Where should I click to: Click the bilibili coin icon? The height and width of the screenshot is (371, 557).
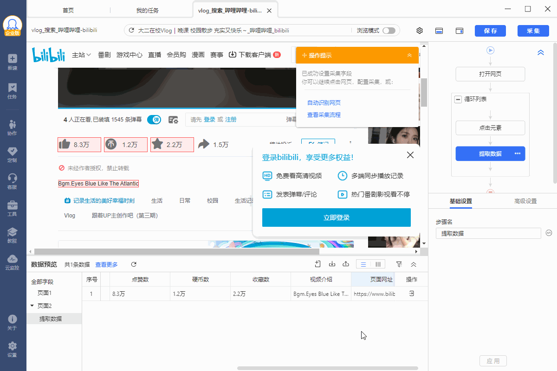[x=110, y=144]
